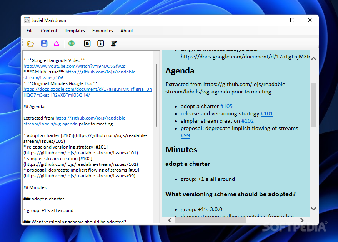Open the #105 link in preview

click(226, 106)
